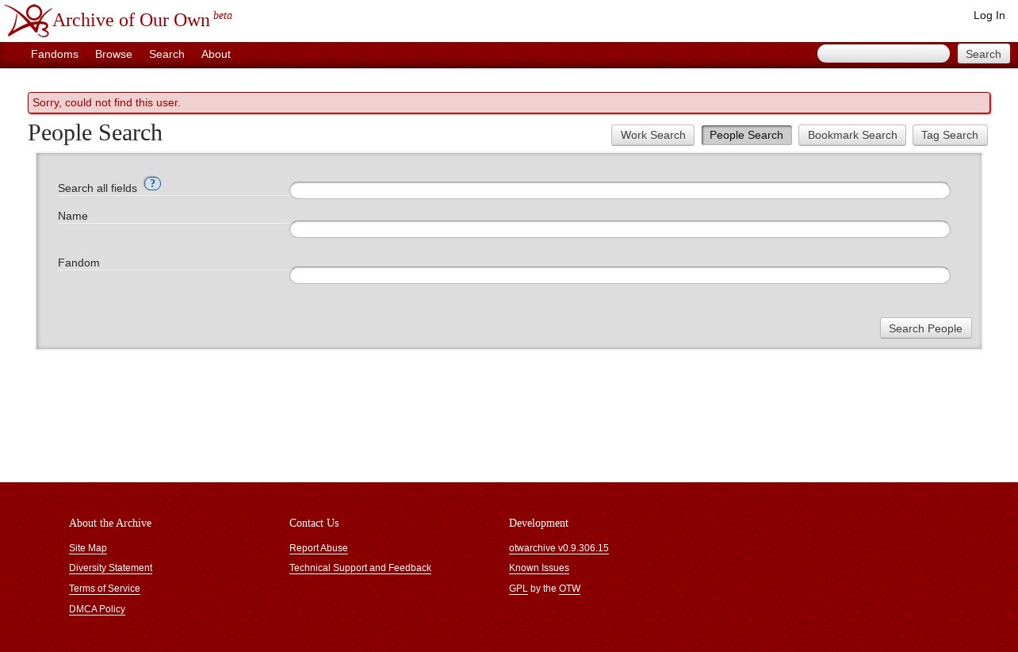The image size is (1018, 652).
Task: Switch to Tag Search
Action: click(x=950, y=136)
